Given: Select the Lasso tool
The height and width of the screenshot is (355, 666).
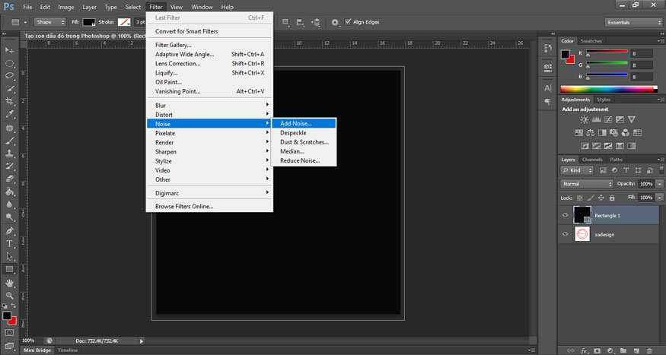Looking at the screenshot, I should pos(9,75).
